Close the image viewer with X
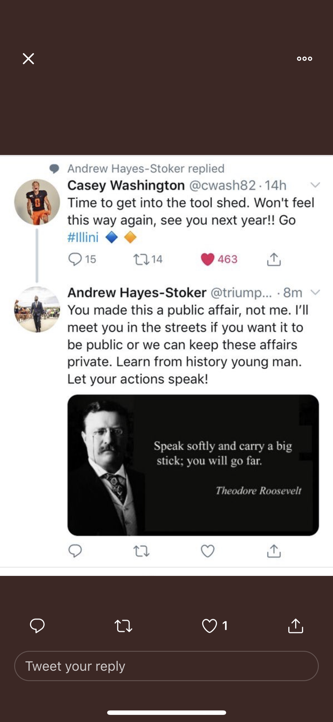The height and width of the screenshot is (722, 333). pos(28,59)
